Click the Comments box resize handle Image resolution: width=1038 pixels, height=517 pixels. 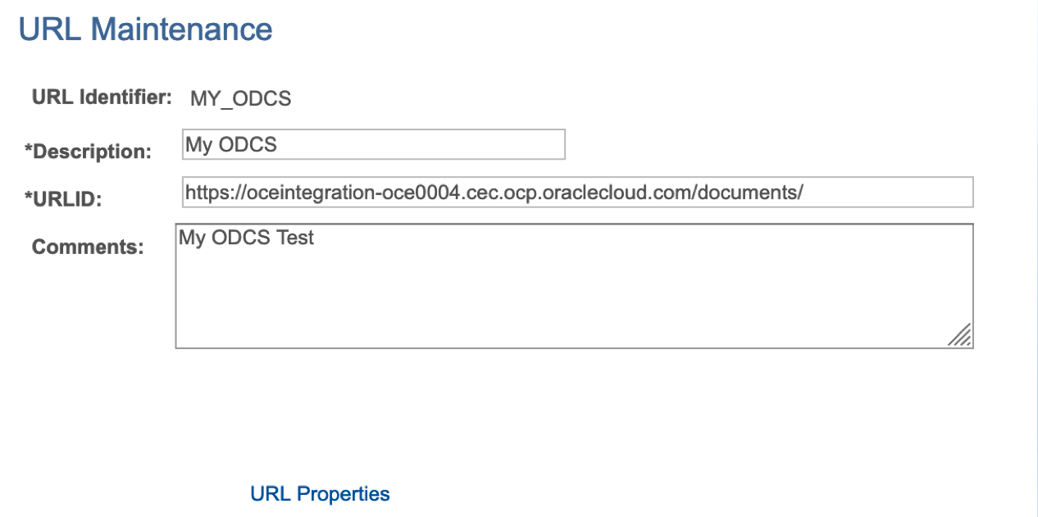coord(960,335)
